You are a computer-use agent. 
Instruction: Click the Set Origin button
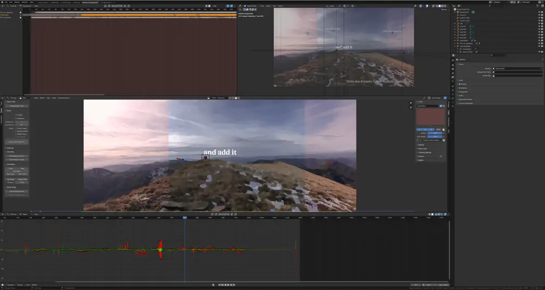coord(17,171)
